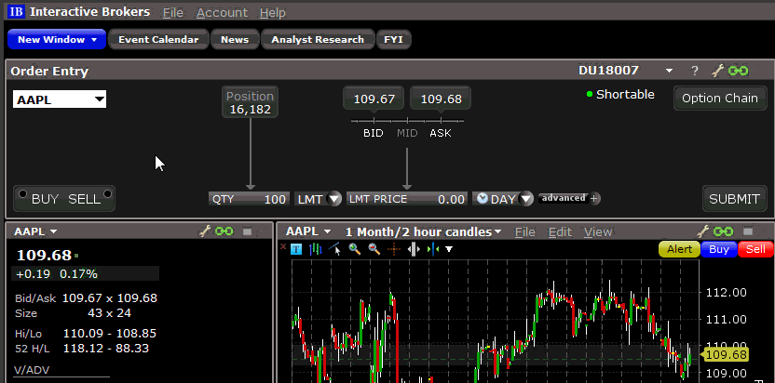Click the question mark help icon in Order Entry

click(694, 71)
